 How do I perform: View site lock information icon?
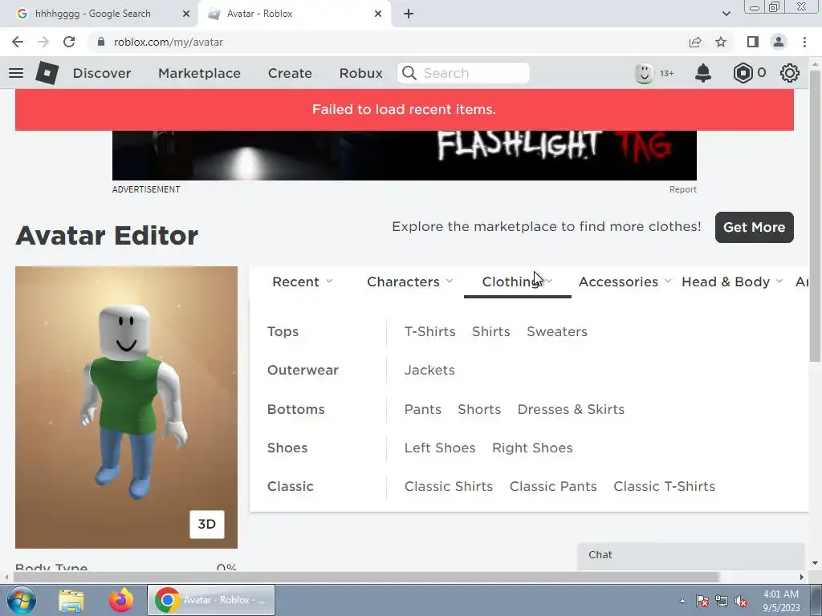coord(101,42)
